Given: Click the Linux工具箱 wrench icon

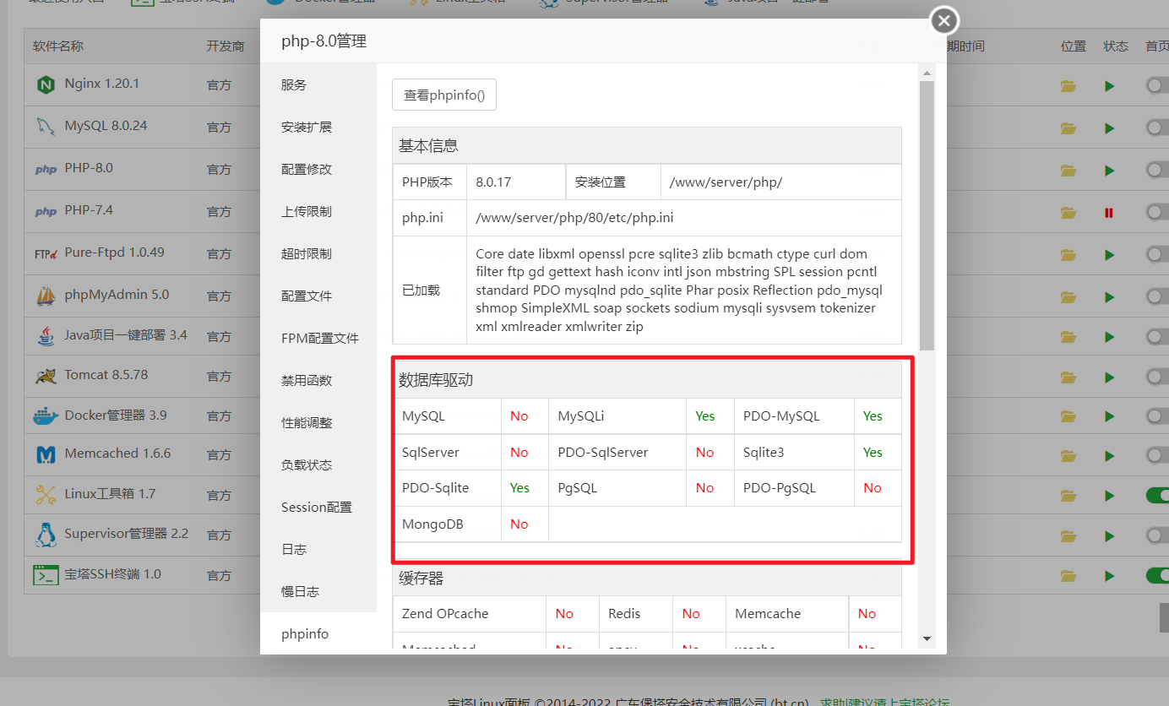Looking at the screenshot, I should pyautogui.click(x=46, y=494).
